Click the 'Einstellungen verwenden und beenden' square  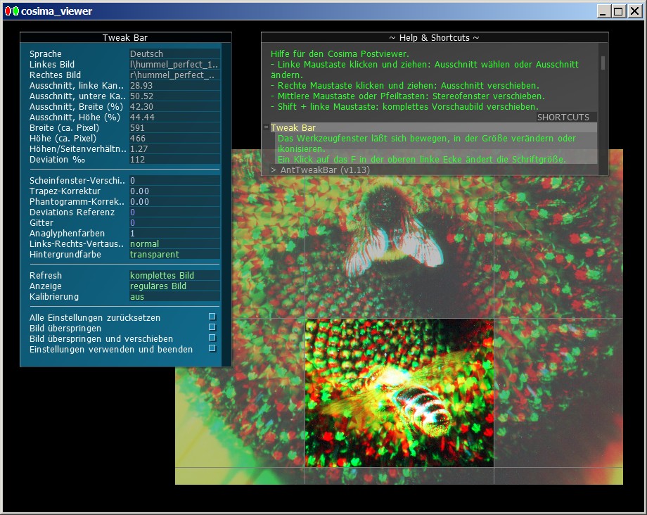212,348
